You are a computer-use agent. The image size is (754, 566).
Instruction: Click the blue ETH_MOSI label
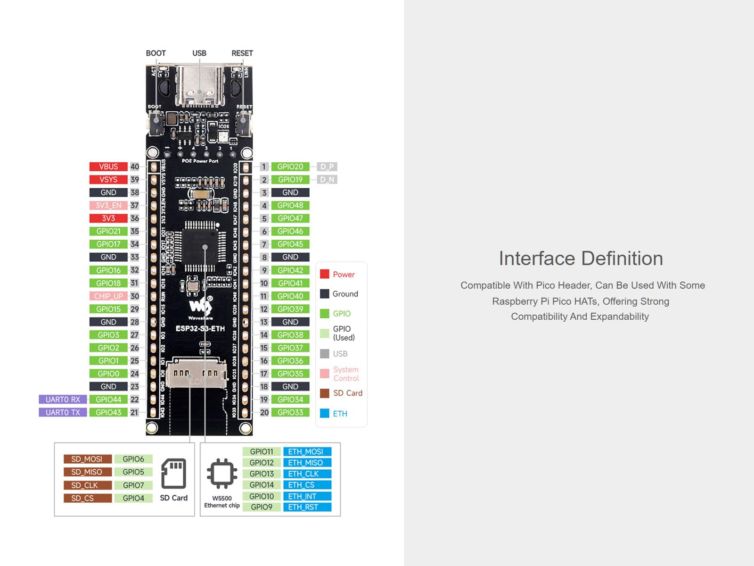pos(307,452)
